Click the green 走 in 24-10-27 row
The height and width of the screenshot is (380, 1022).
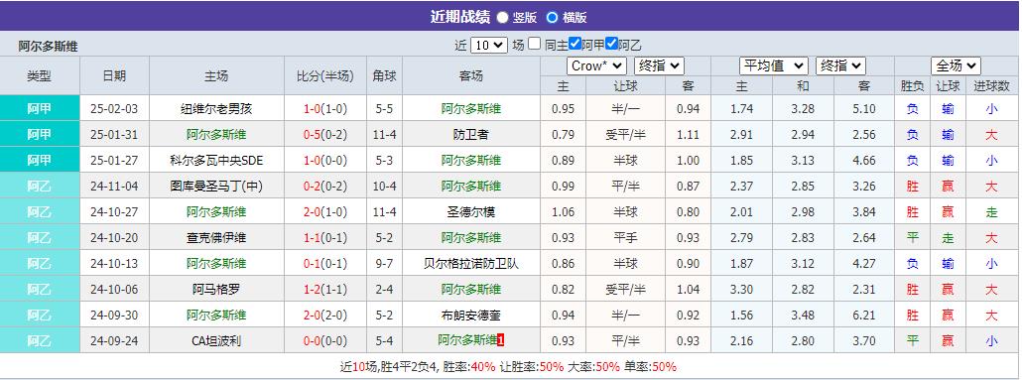pos(991,212)
